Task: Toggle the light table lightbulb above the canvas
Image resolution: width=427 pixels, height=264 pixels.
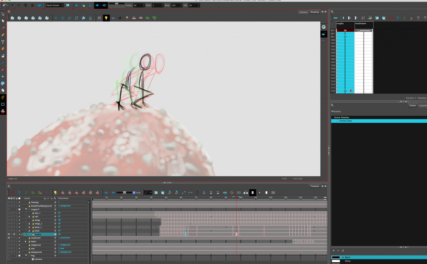Action: 106,18
